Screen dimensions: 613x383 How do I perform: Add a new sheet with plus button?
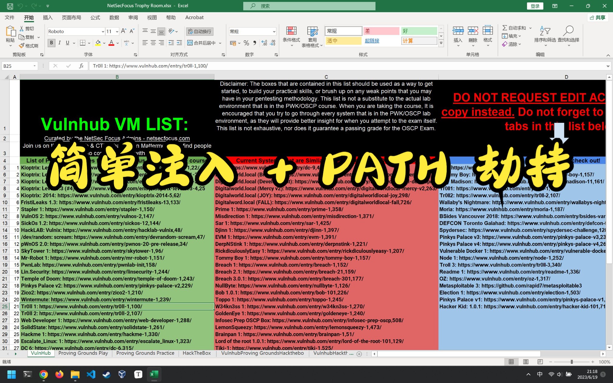[359, 354]
